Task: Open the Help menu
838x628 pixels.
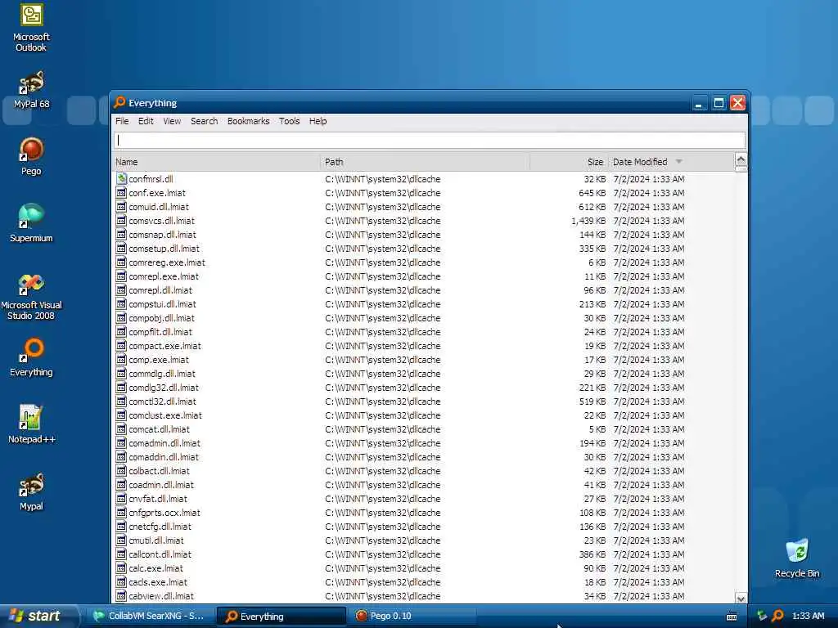Action: click(x=318, y=121)
